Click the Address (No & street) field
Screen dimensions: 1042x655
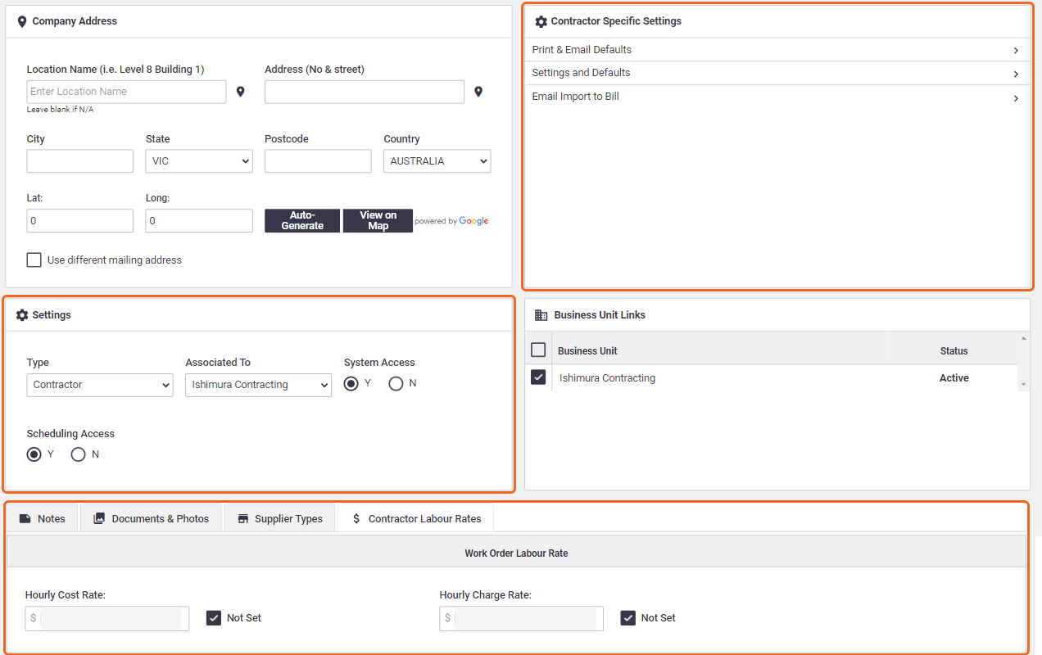(365, 92)
